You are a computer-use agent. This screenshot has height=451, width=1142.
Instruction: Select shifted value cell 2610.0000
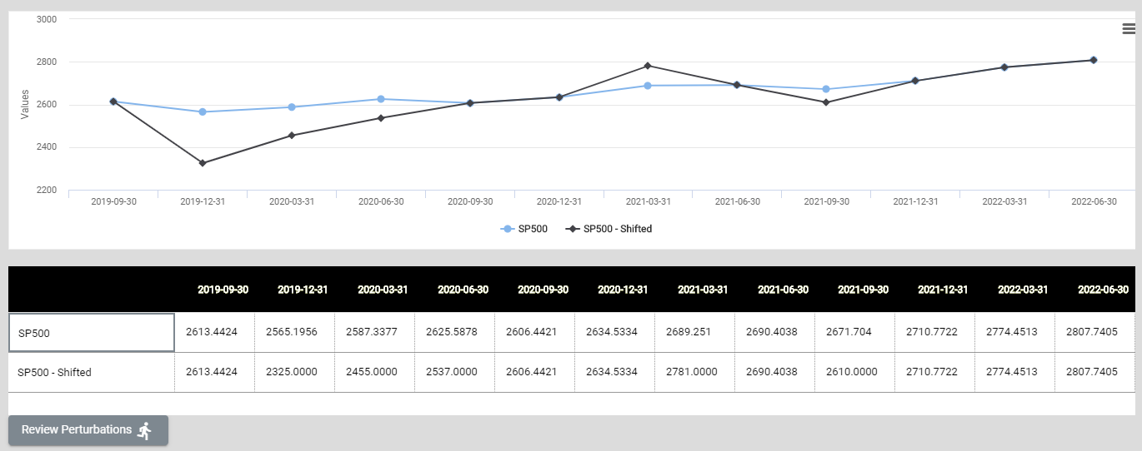(x=855, y=372)
